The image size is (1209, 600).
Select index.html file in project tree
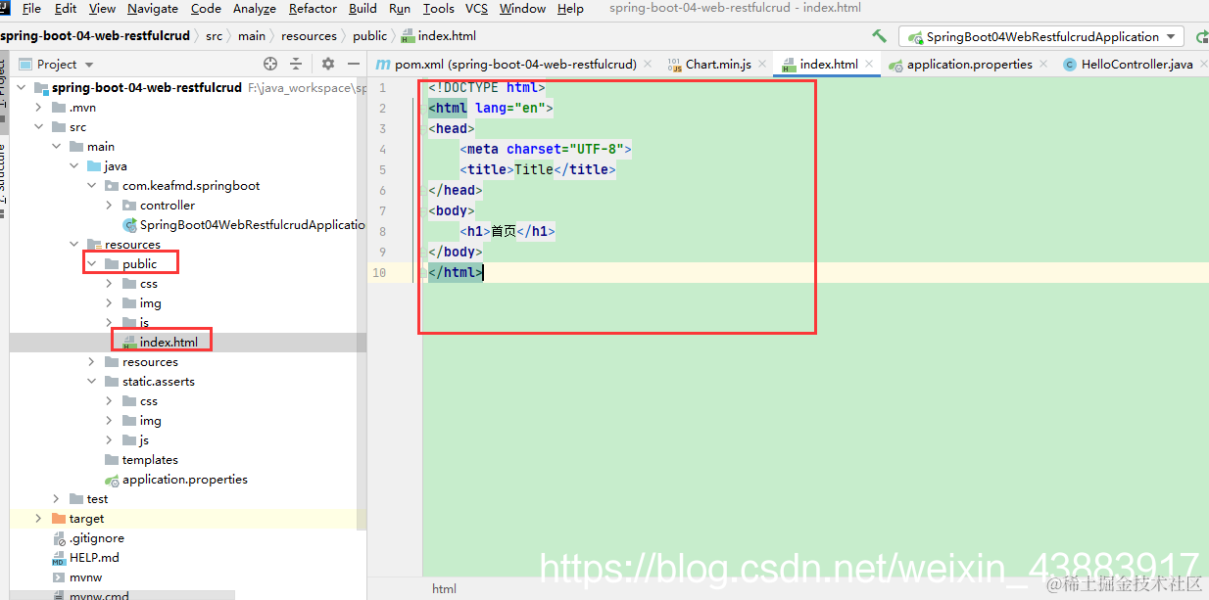click(x=169, y=343)
